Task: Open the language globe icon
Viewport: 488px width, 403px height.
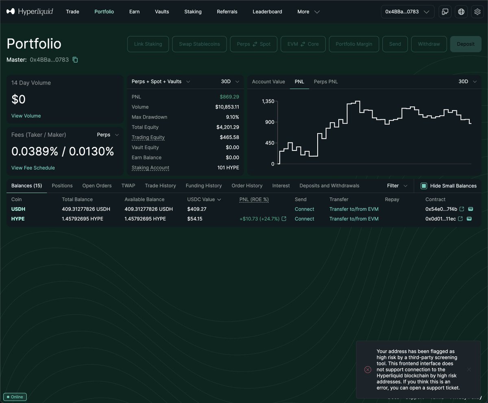Action: click(x=461, y=12)
